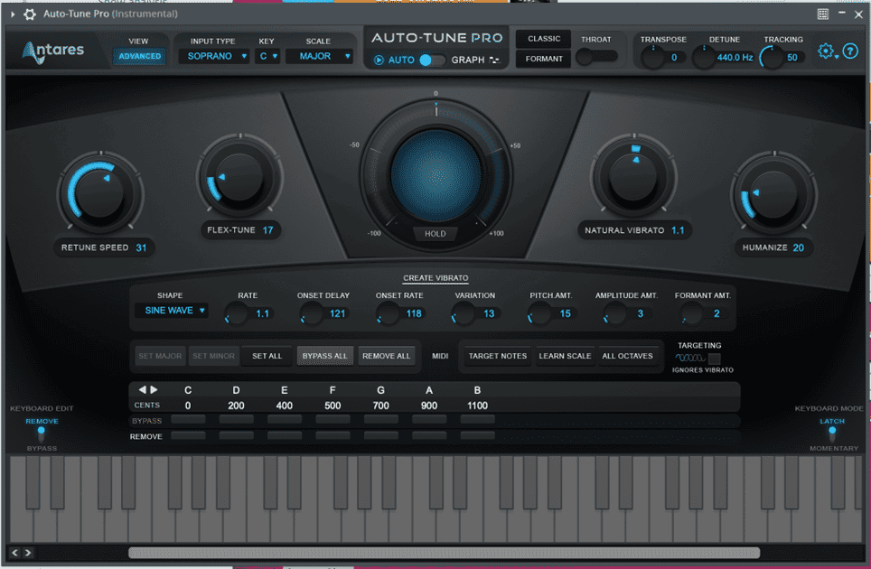This screenshot has width=871, height=569.
Task: Click the bottom-left next arrow
Action: [x=28, y=553]
